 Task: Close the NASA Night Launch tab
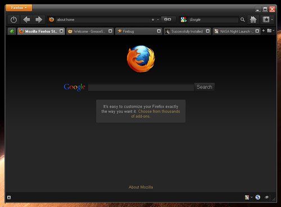257,31
